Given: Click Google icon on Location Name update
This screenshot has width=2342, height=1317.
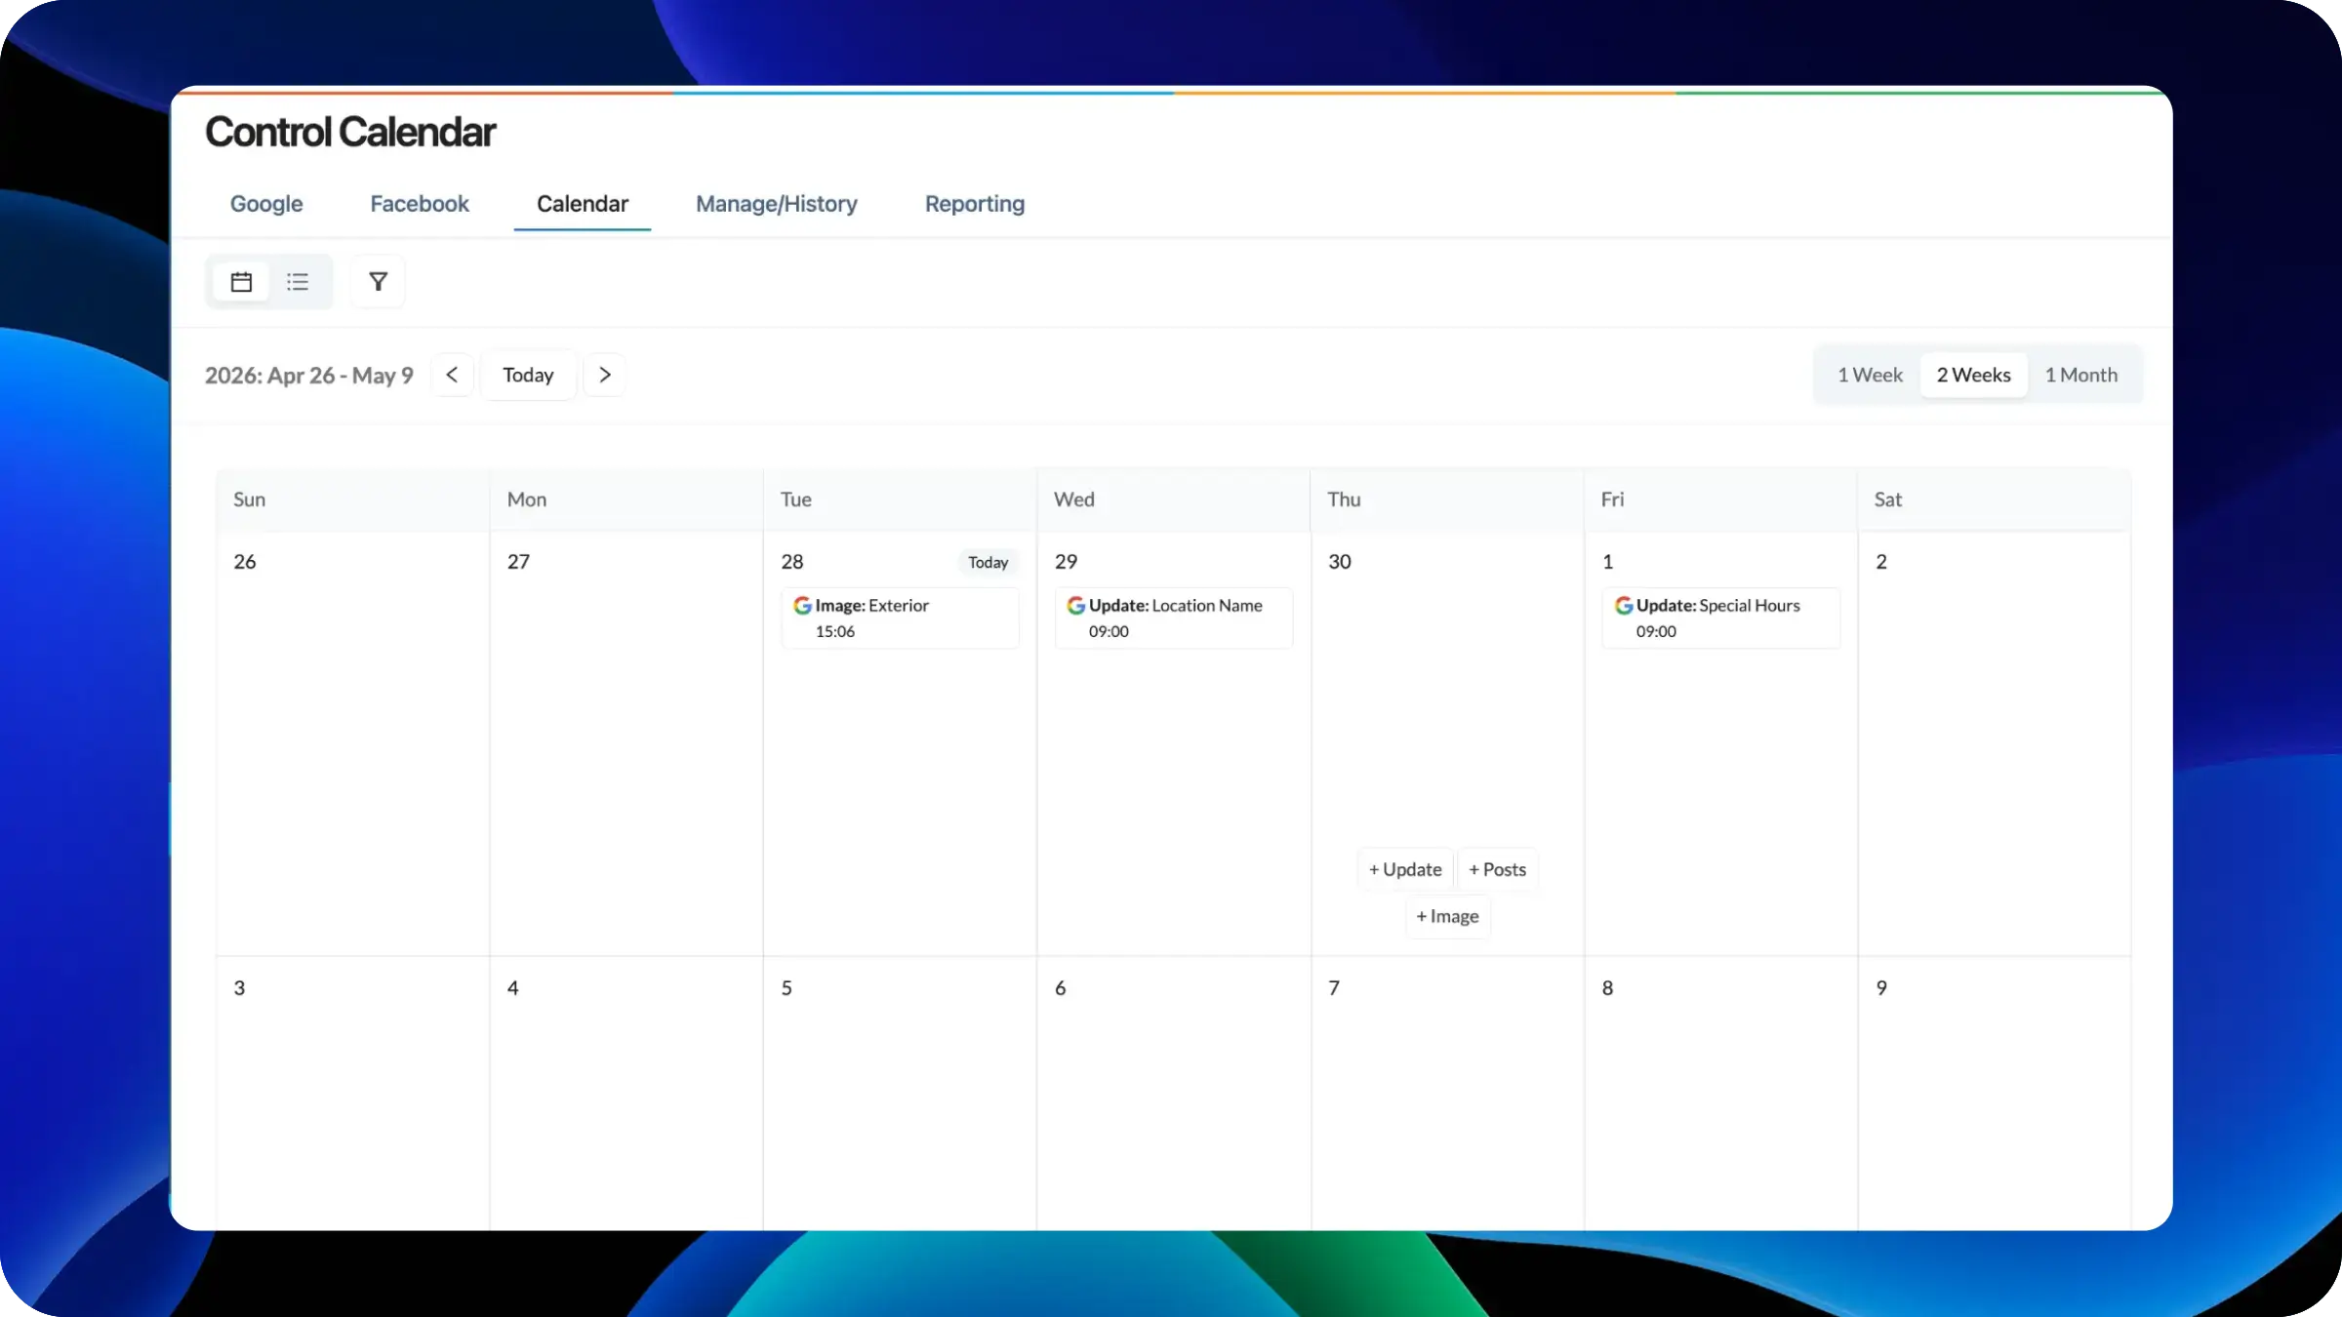Looking at the screenshot, I should (x=1075, y=606).
